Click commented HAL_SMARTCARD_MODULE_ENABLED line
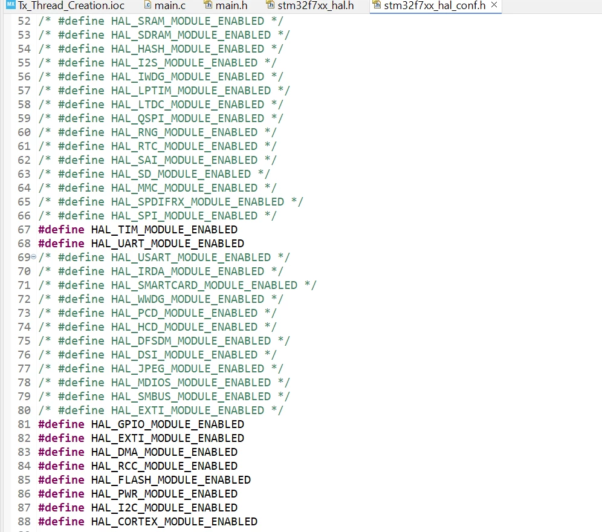The height and width of the screenshot is (532, 602). point(177,285)
